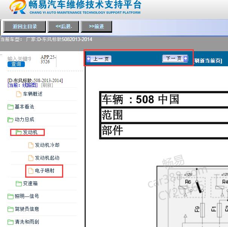Go back with the <<后退 button
228x227 pixels.
pos(64,26)
